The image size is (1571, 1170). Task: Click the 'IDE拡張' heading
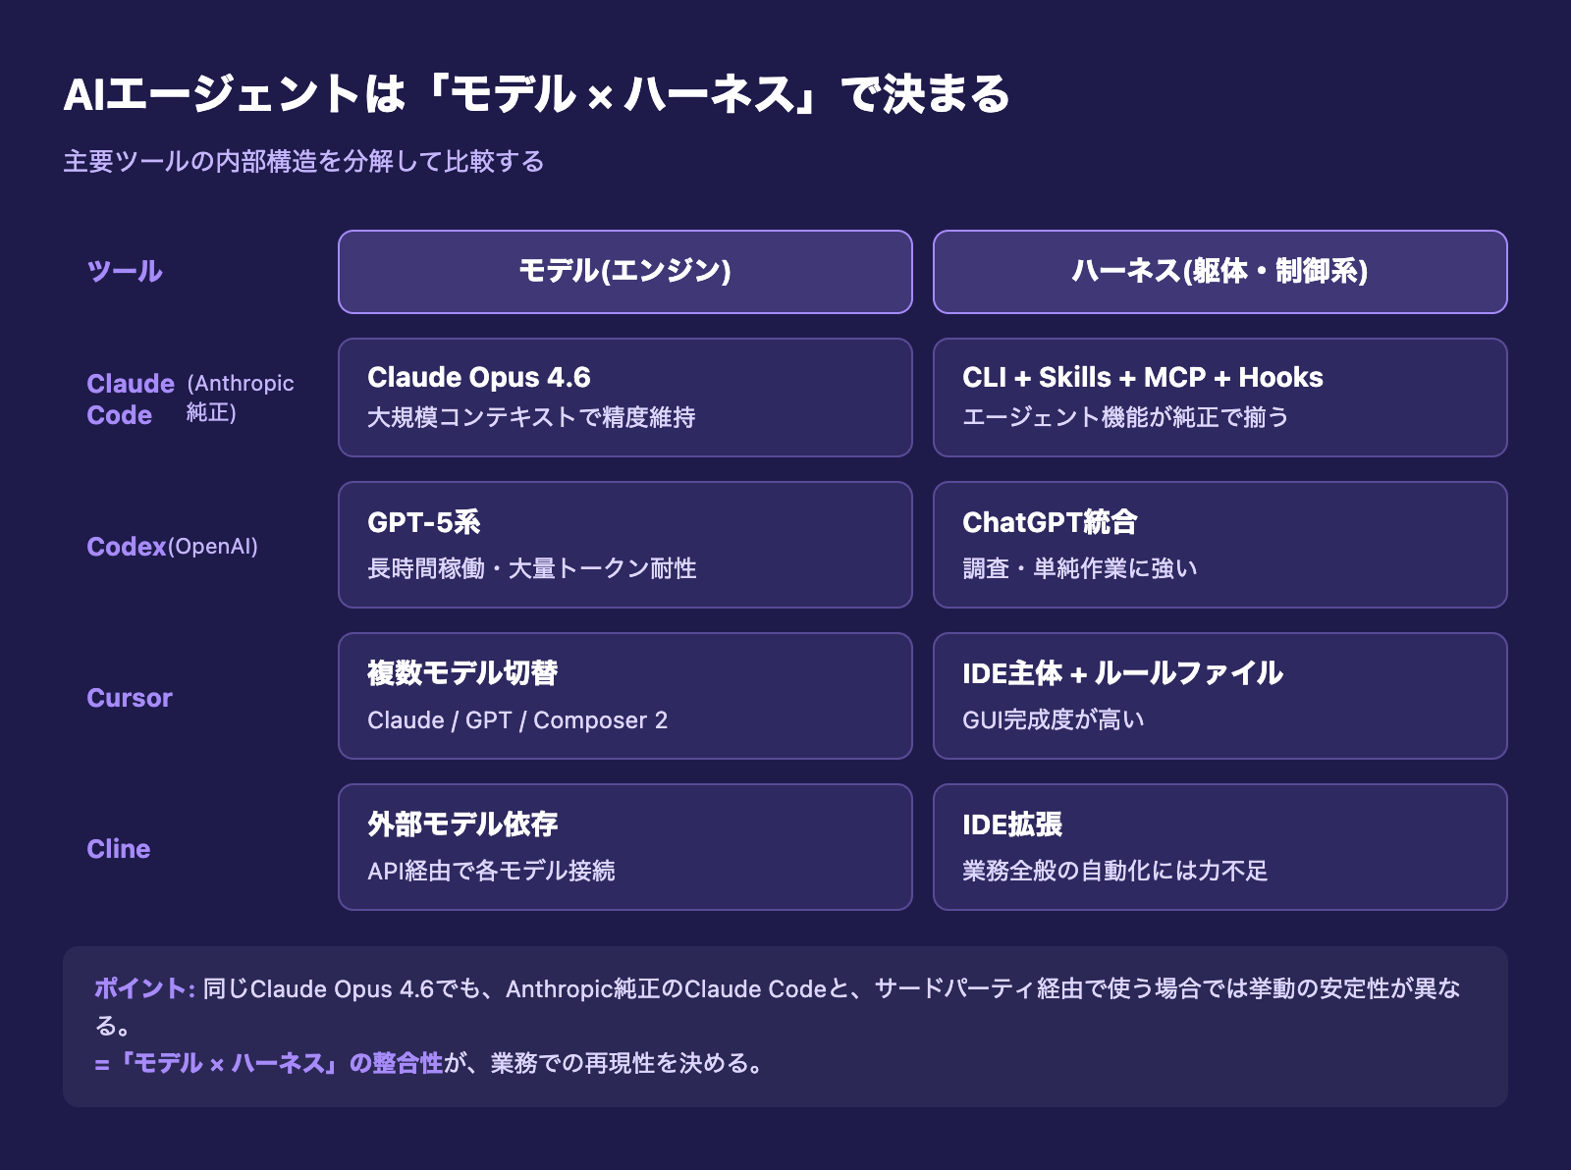(x=1012, y=824)
